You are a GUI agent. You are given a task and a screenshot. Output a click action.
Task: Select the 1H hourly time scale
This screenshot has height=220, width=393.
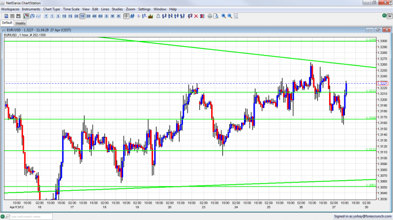82,16
